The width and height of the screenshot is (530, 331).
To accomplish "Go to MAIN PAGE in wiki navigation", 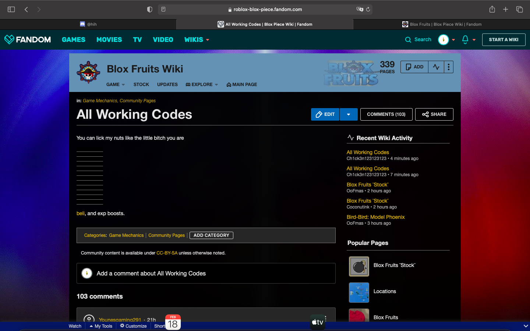I will click(242, 85).
